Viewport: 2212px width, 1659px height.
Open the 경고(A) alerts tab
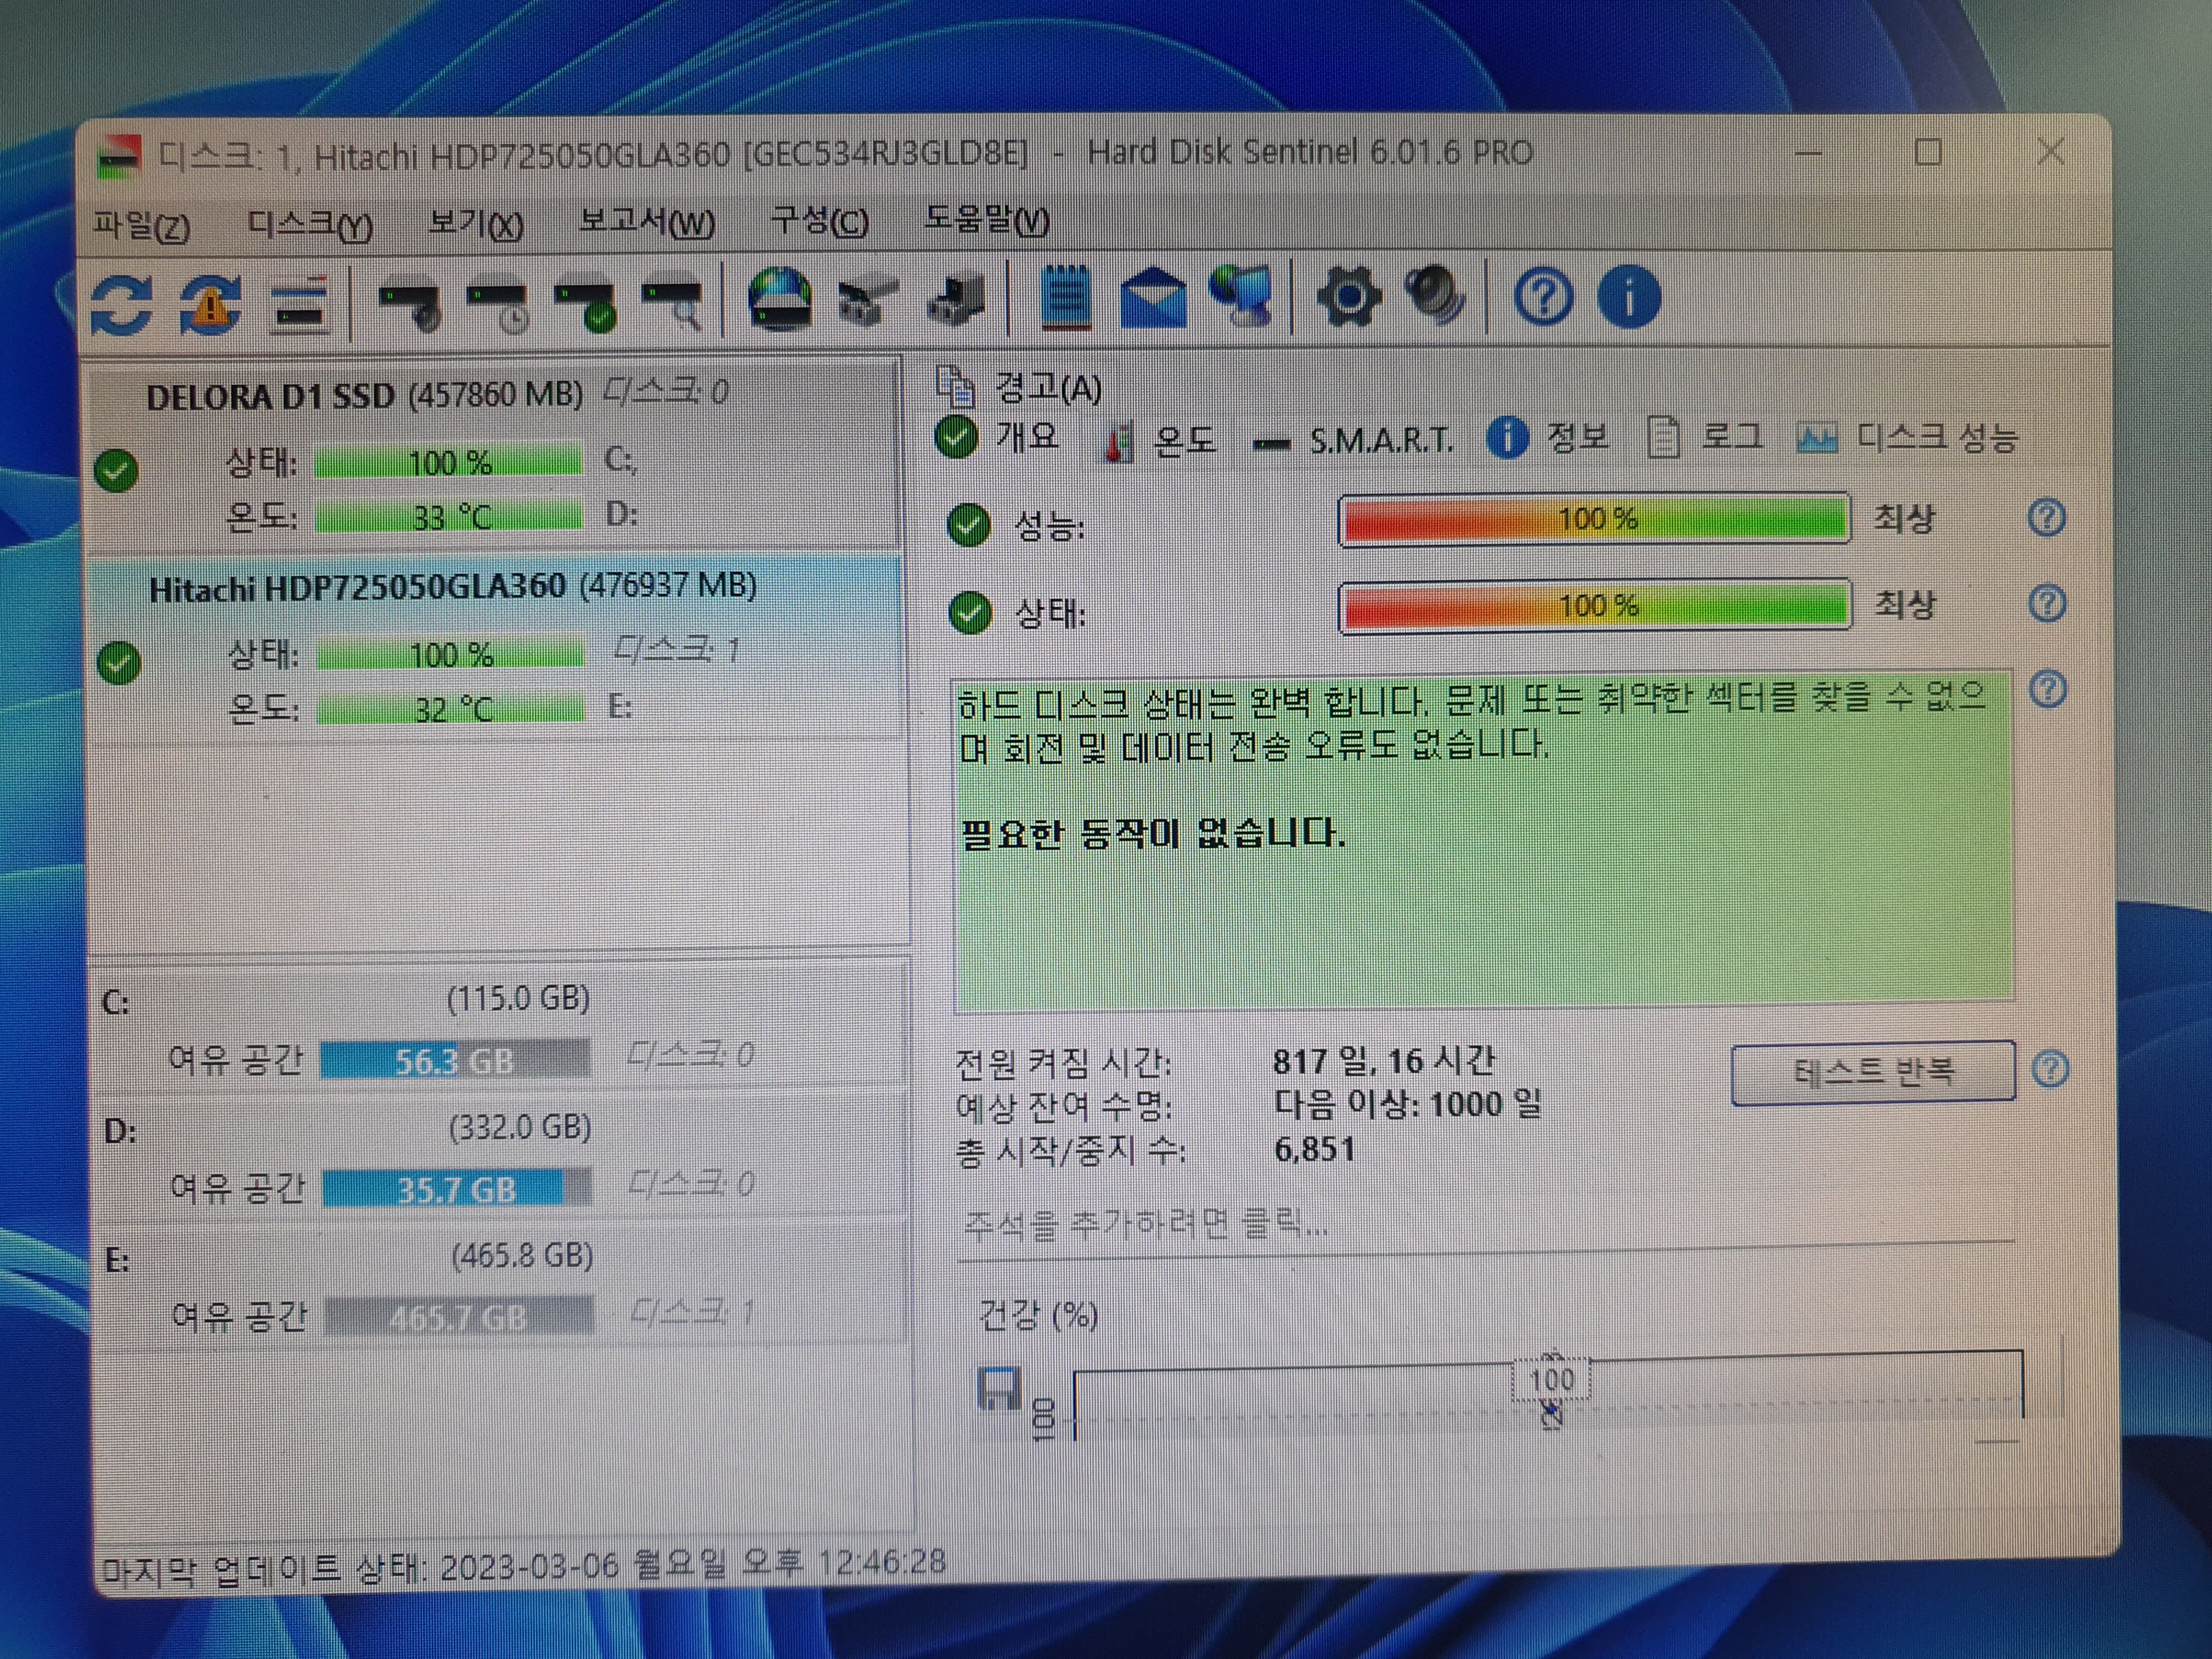[x=1019, y=387]
